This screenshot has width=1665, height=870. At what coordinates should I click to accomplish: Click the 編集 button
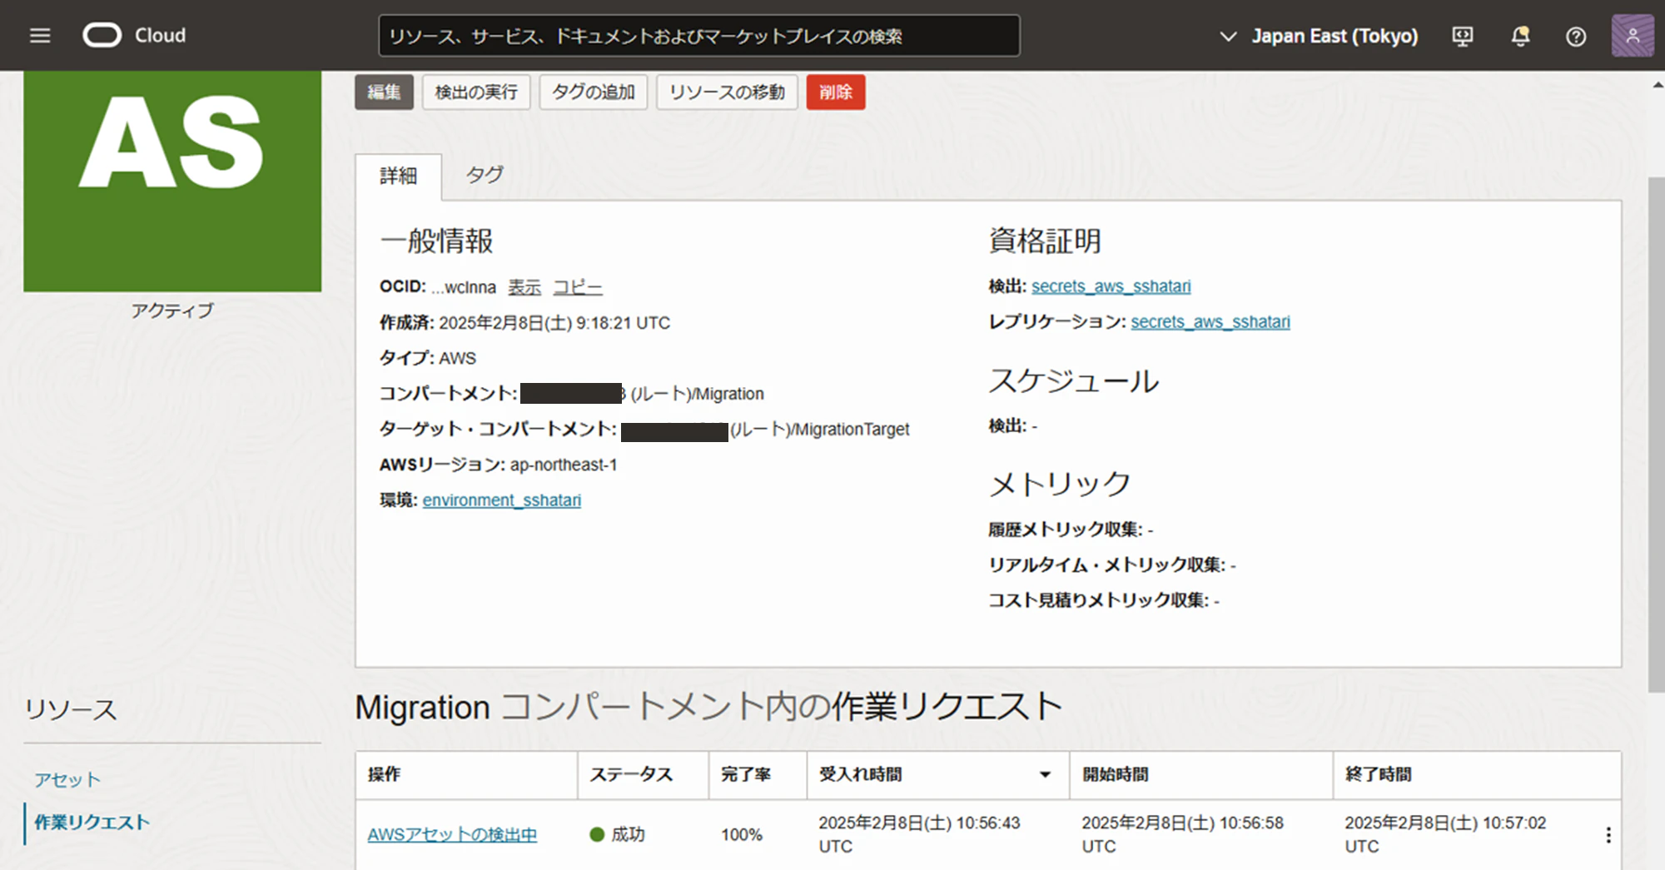[384, 92]
